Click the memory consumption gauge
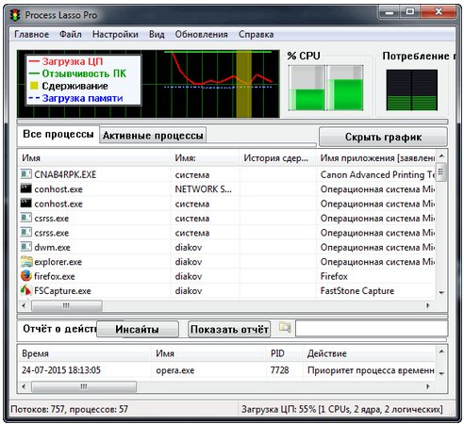 (x=411, y=90)
